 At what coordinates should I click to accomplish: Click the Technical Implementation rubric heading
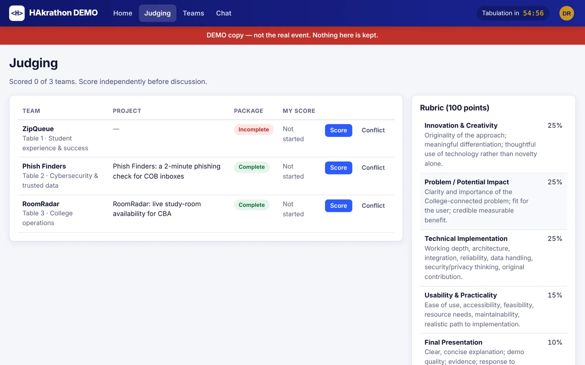(466, 239)
